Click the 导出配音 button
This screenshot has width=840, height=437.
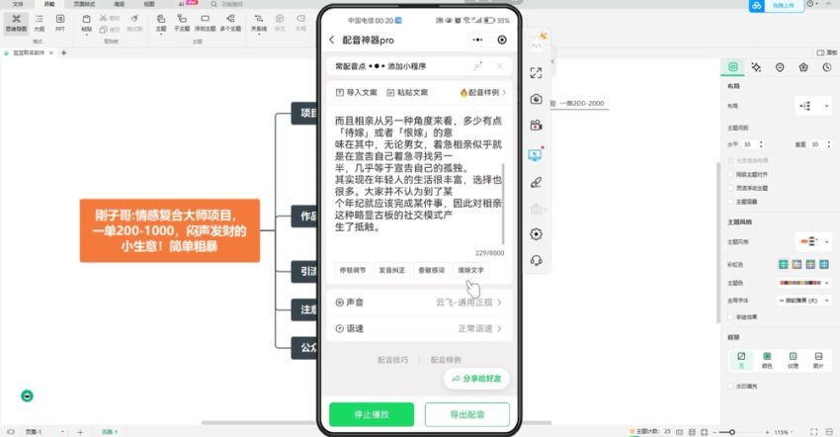[x=466, y=414]
